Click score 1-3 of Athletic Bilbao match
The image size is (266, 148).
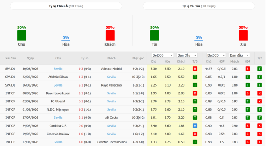coord(81,77)
